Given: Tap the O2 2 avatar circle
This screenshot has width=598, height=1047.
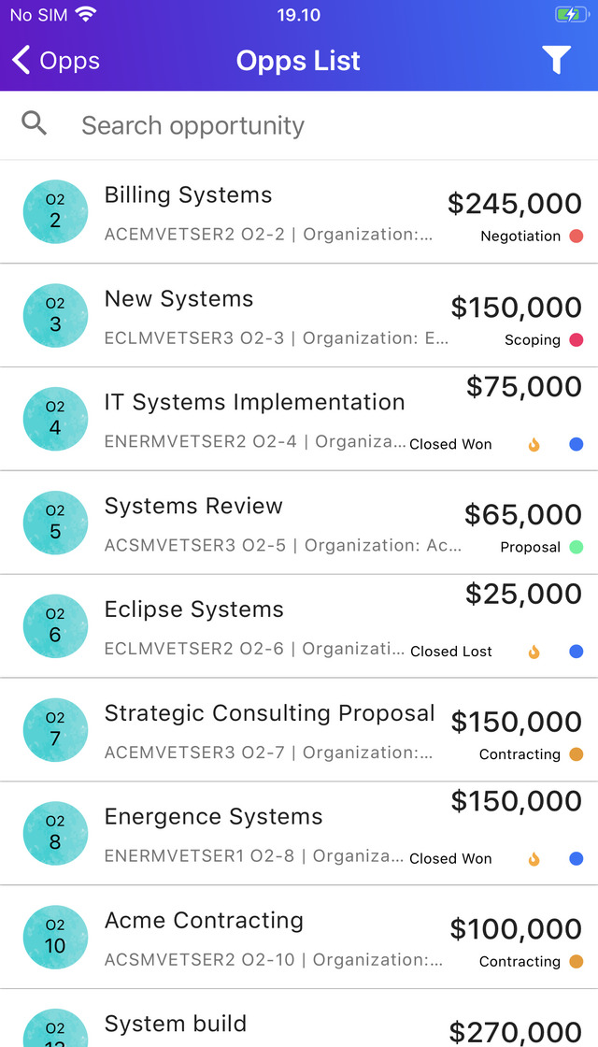Looking at the screenshot, I should click(55, 212).
